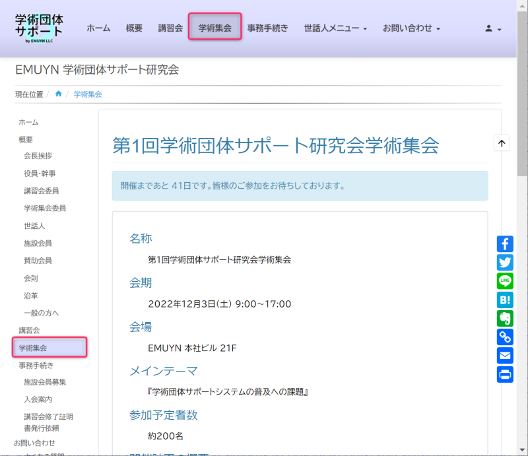
Task: Click the Facebook share icon
Action: (x=505, y=244)
